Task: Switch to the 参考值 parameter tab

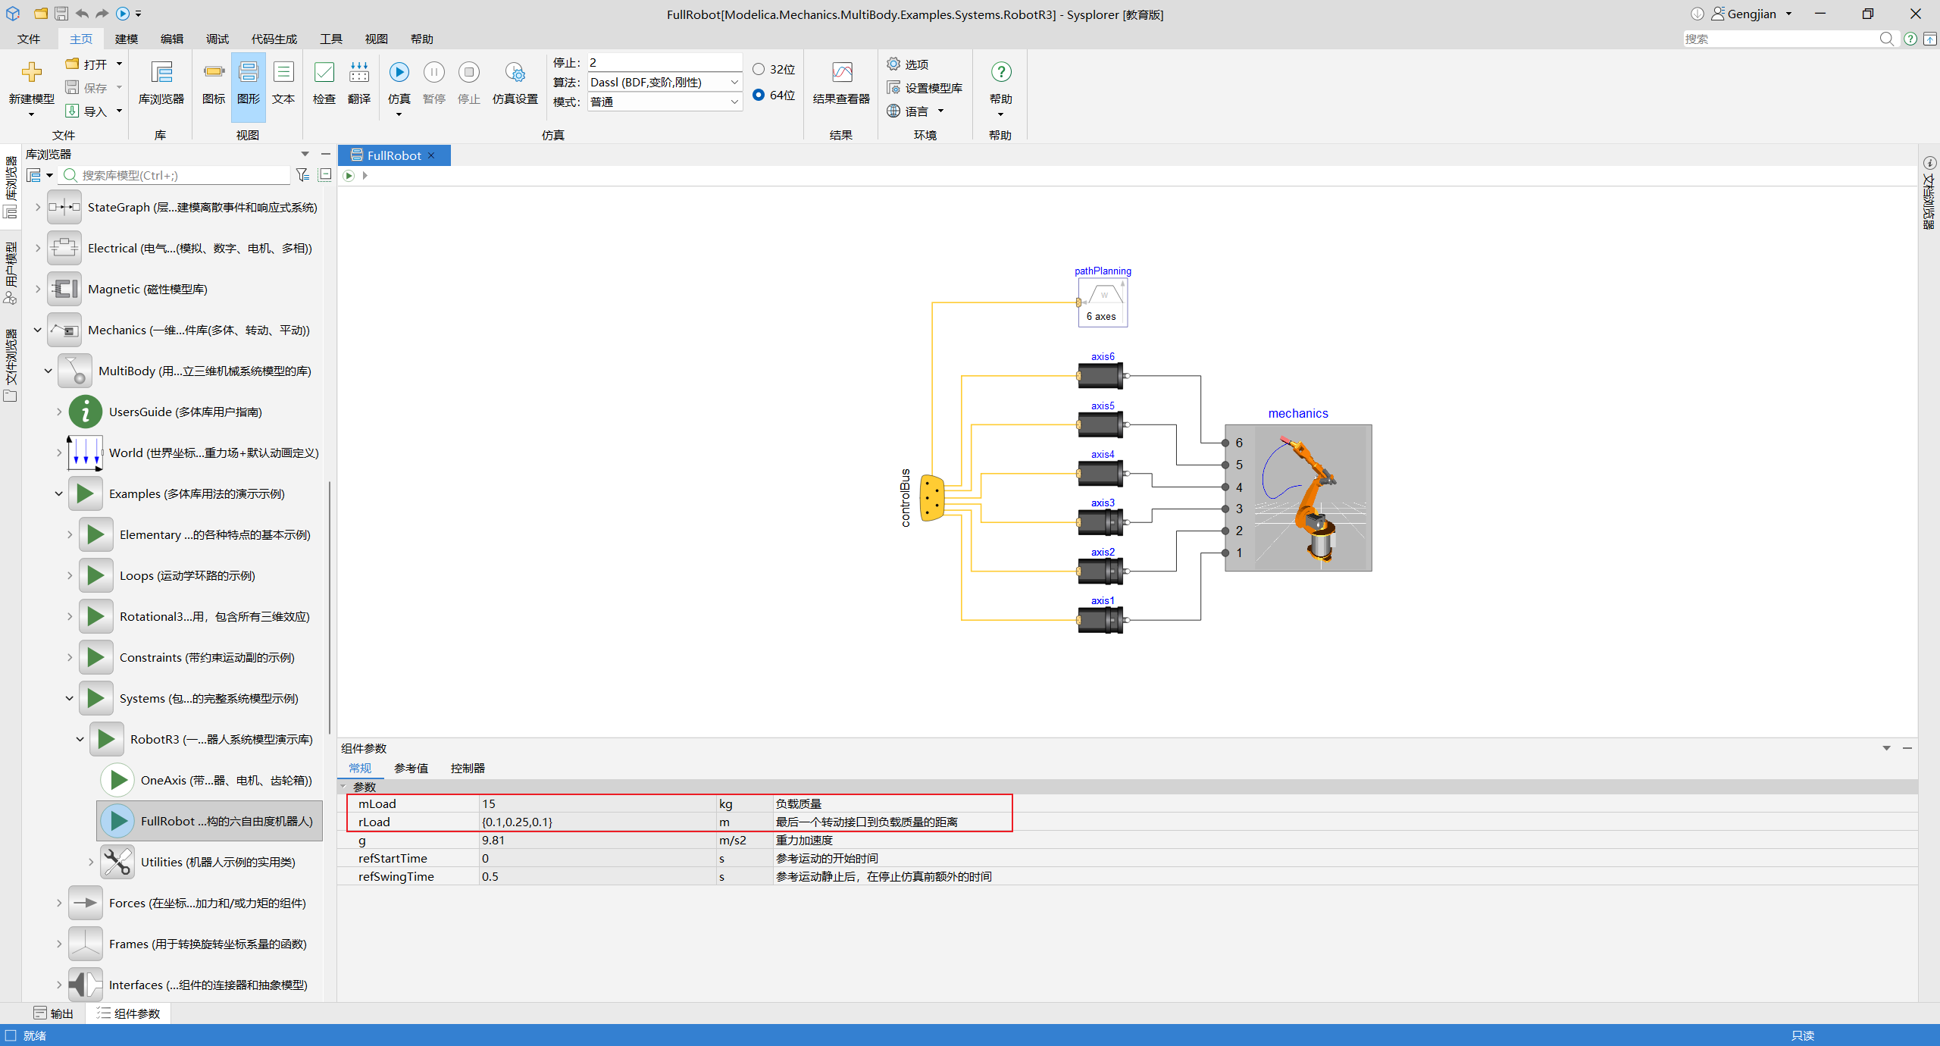Action: [411, 768]
